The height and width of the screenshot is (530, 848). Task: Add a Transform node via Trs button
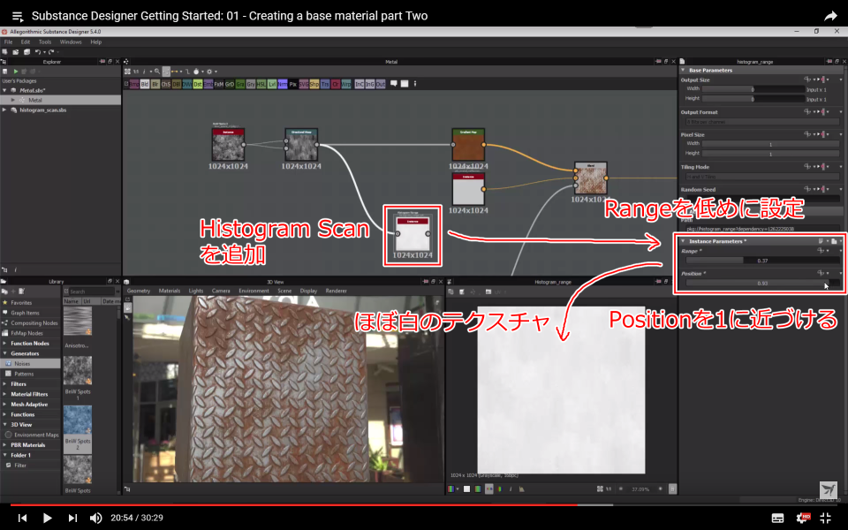tap(325, 85)
